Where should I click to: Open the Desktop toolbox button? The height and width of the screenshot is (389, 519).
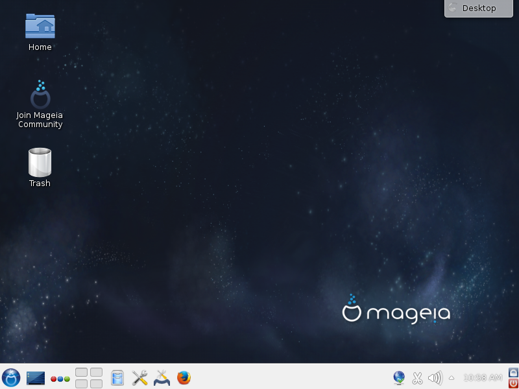coord(479,8)
